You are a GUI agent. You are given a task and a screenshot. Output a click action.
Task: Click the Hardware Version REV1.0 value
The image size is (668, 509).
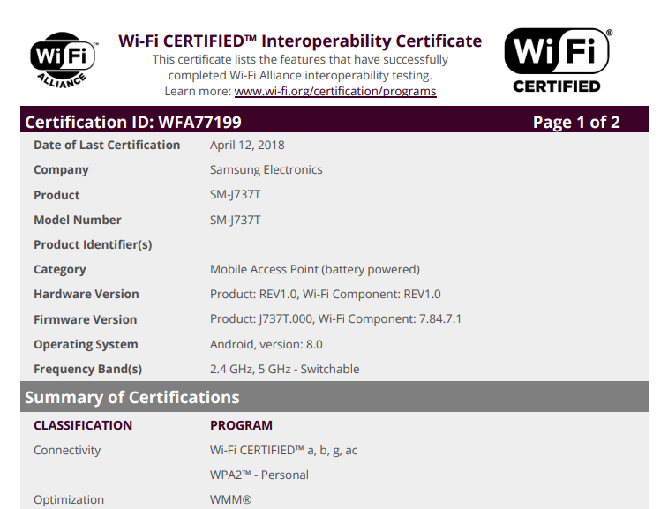point(325,294)
